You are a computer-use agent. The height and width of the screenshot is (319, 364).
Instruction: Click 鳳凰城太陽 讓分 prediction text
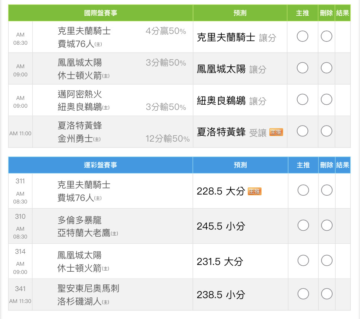231,69
